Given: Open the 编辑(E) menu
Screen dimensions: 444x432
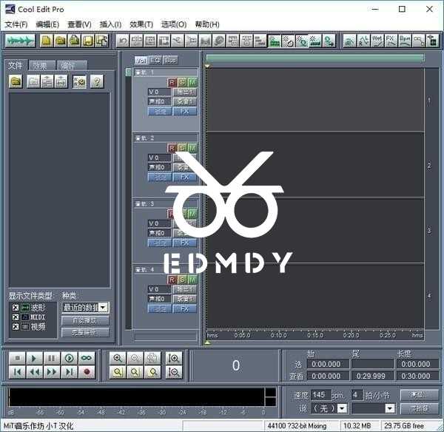Looking at the screenshot, I should point(47,24).
